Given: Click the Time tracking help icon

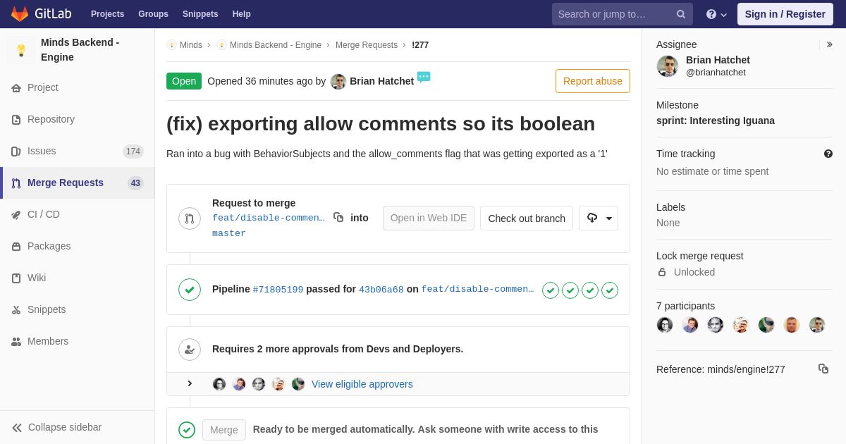Looking at the screenshot, I should point(828,154).
